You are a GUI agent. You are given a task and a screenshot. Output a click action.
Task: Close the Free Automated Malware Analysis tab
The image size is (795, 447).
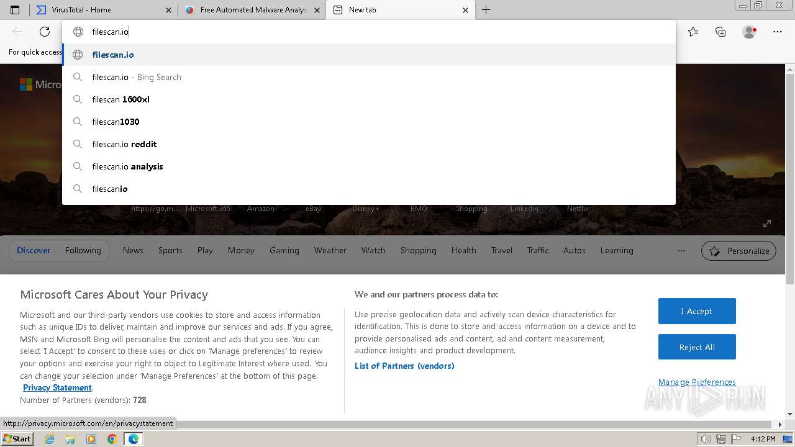[x=317, y=10]
